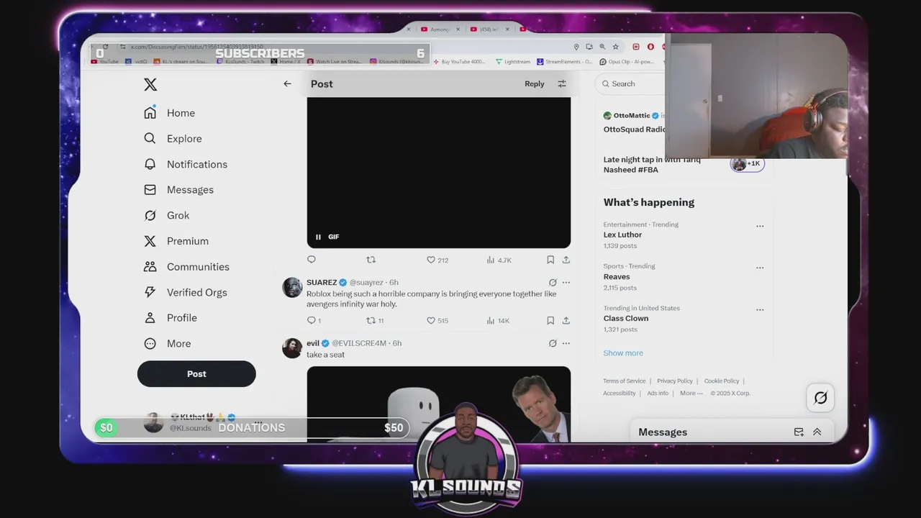Bookmark this page with the star icon
Image resolution: width=921 pixels, height=518 pixels.
(x=615, y=47)
